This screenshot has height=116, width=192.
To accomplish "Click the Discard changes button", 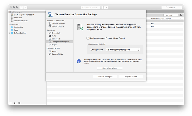I will pos(103,76).
